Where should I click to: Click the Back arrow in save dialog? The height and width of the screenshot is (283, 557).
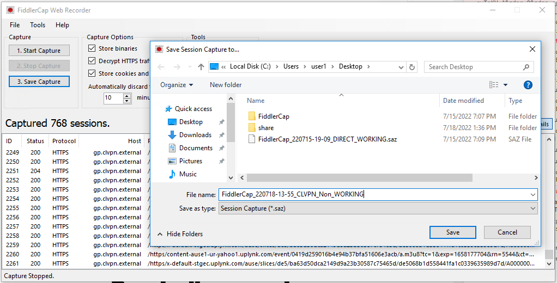click(161, 67)
